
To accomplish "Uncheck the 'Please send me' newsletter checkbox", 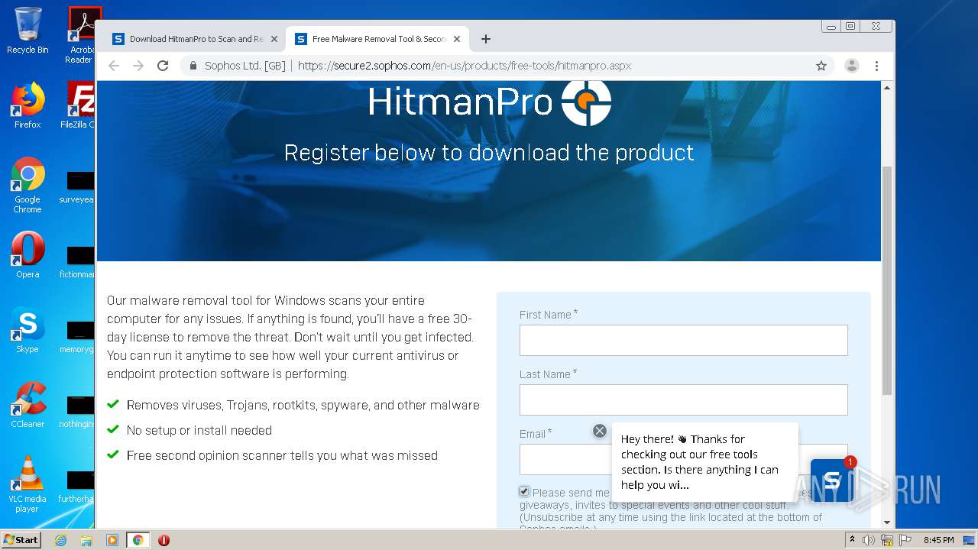I will click(x=524, y=491).
